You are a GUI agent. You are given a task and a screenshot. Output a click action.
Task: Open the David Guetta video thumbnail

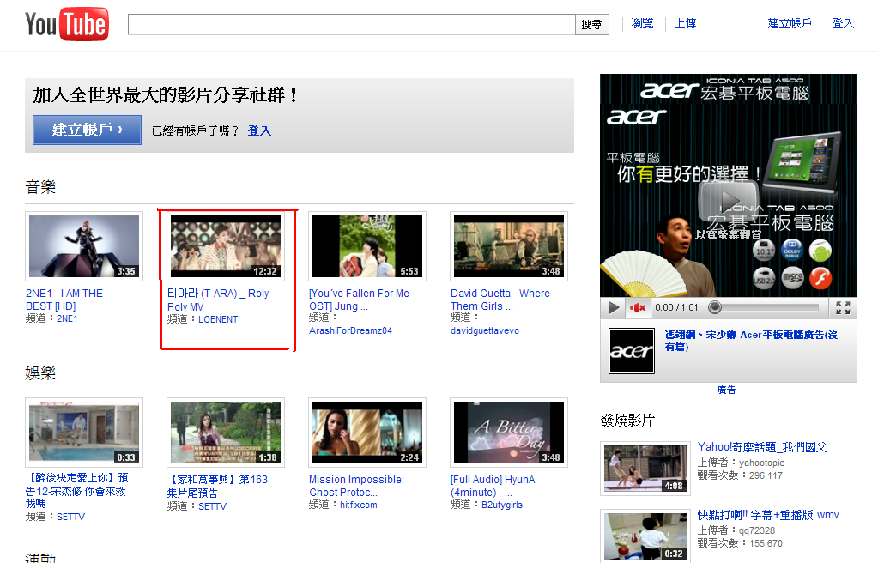509,246
